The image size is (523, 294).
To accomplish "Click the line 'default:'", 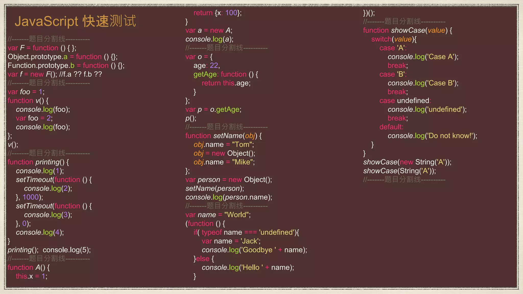I will pyautogui.click(x=391, y=127).
